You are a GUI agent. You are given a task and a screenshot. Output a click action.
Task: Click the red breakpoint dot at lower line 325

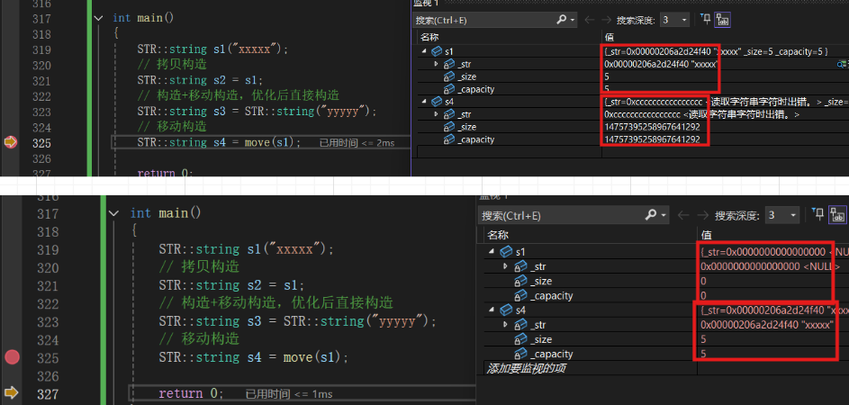[x=12, y=356]
